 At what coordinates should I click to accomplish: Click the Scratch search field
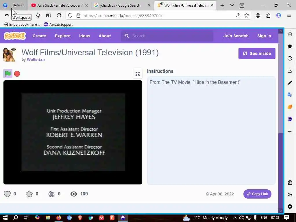click(x=167, y=36)
